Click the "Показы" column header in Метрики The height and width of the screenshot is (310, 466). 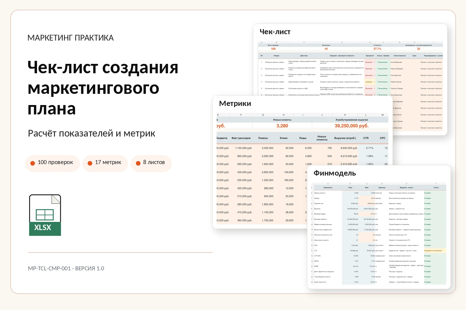click(263, 138)
